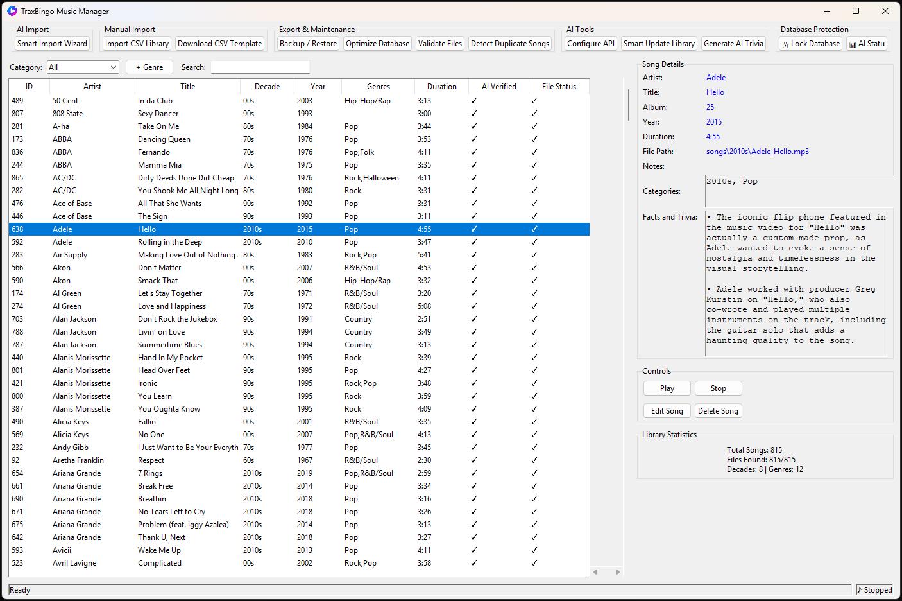The height and width of the screenshot is (601, 902).
Task: Click the vertical scrollbar thumb of song list
Action: pos(628,104)
